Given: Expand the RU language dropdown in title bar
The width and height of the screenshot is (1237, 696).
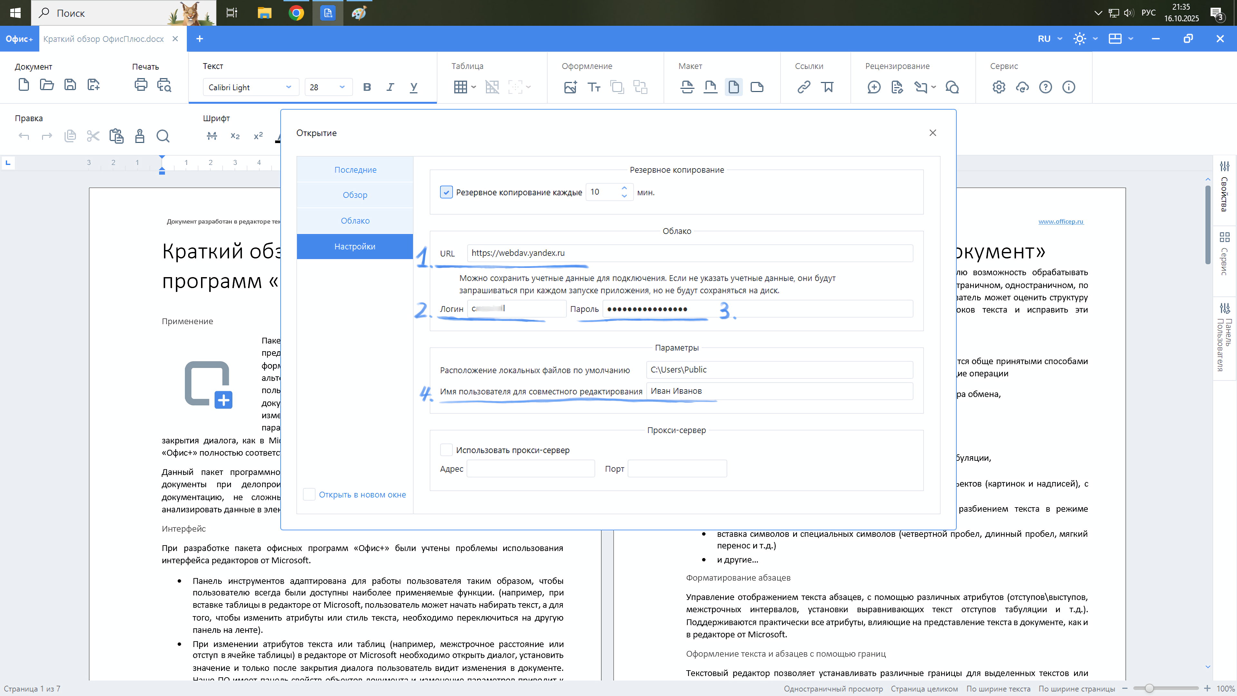Looking at the screenshot, I should [1060, 39].
